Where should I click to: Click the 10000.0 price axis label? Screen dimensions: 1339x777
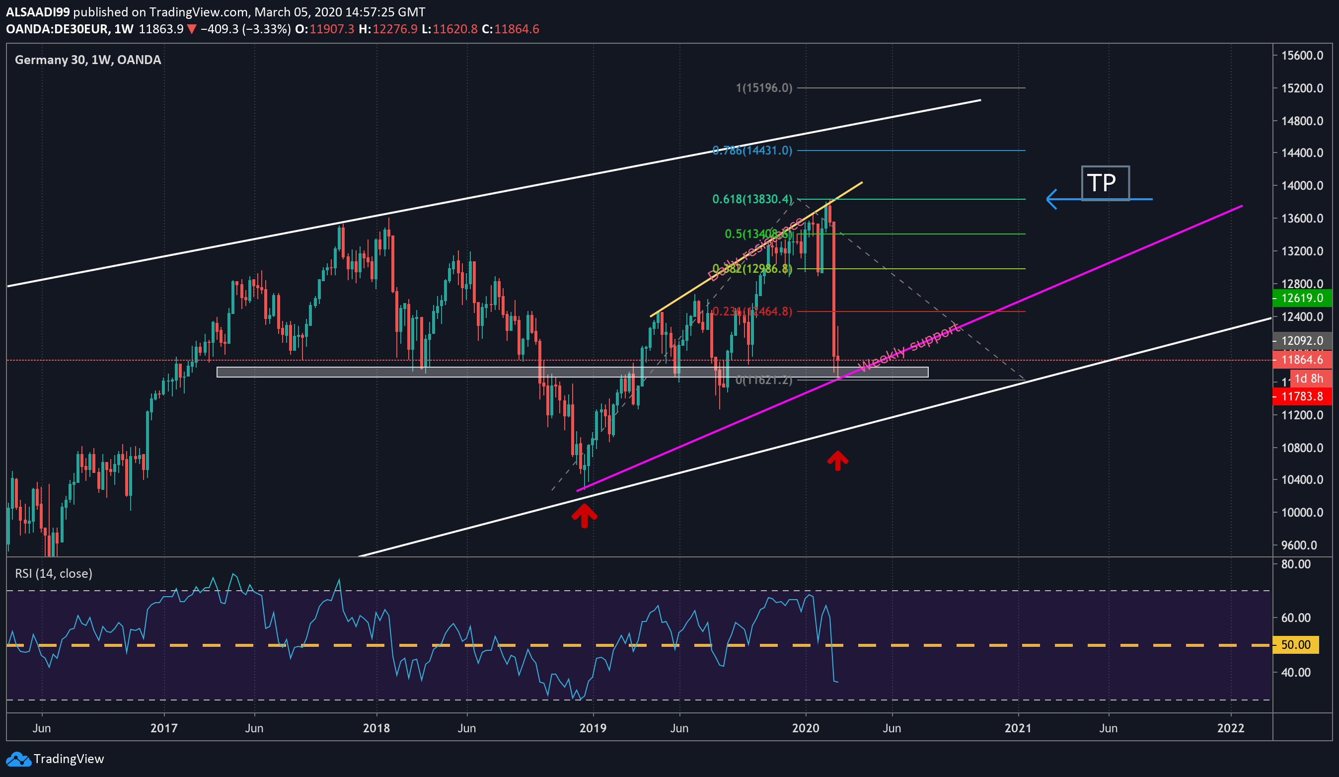(x=1302, y=512)
